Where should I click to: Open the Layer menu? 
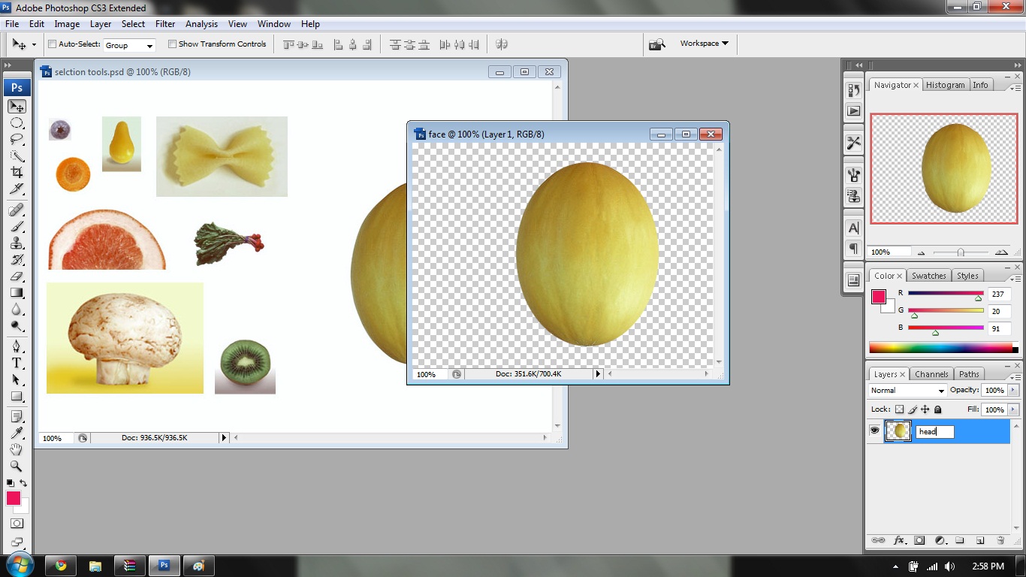click(101, 24)
